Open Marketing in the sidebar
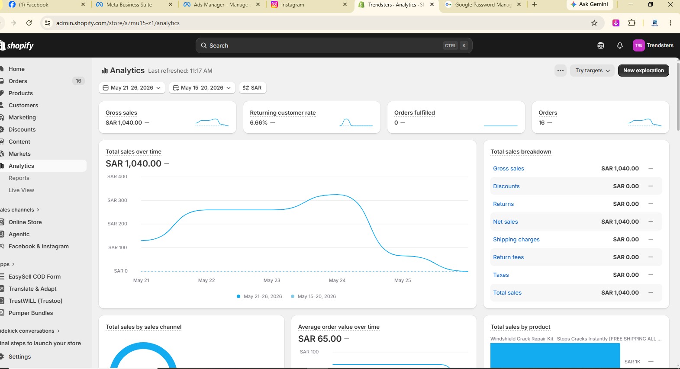 click(x=22, y=117)
